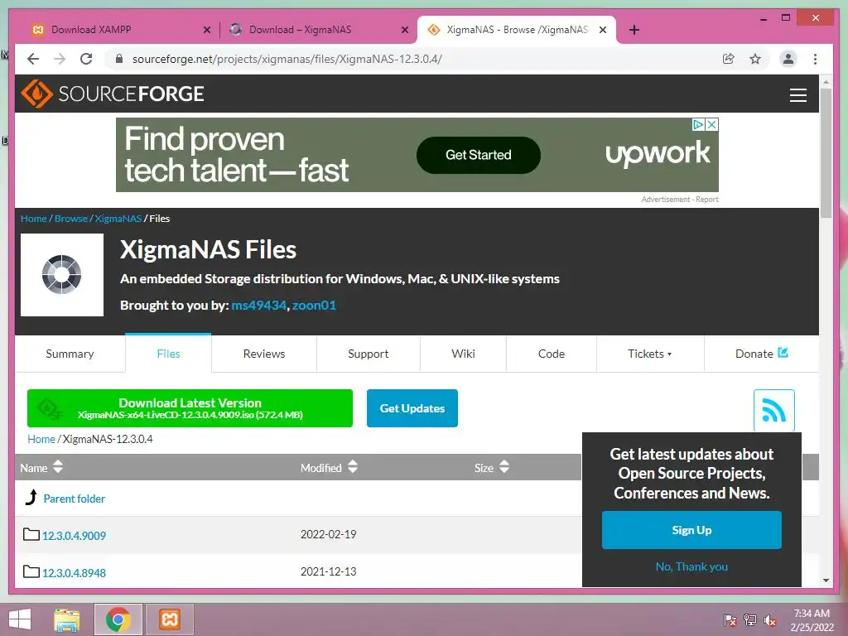848x636 pixels.
Task: Sort the file list by Modified
Action: point(329,467)
